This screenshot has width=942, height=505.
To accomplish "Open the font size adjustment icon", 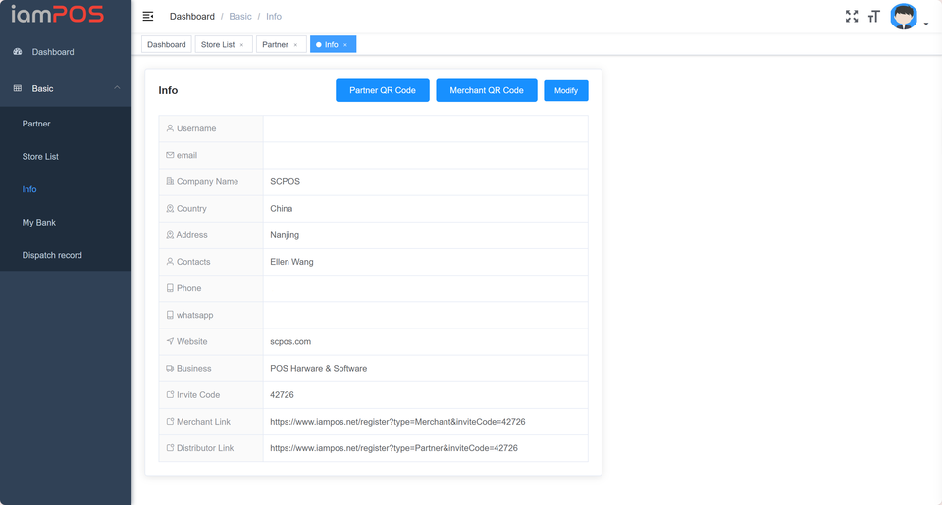I will [873, 17].
